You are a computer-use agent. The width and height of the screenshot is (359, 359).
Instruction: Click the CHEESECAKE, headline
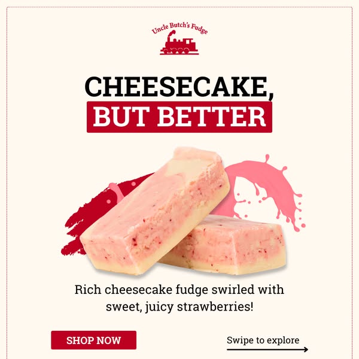180,87
